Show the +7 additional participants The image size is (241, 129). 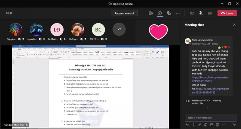coord(119,30)
